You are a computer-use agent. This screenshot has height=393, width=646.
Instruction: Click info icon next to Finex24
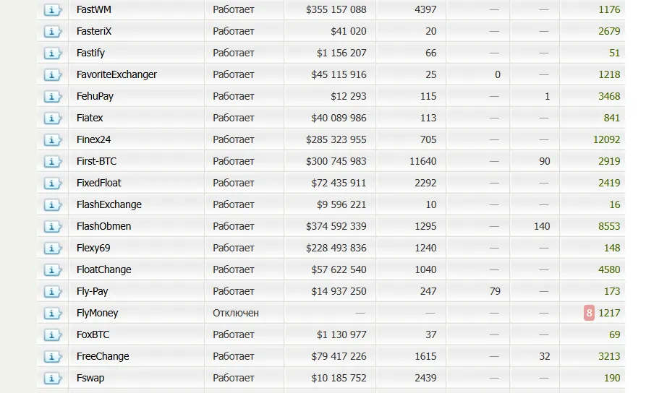click(52, 140)
